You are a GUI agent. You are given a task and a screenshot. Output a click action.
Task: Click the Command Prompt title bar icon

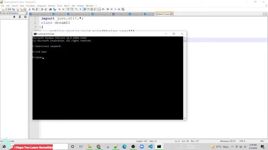click(x=35, y=34)
